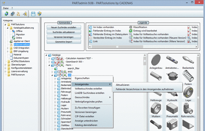Click Aktualisieren in the submenu
The width and height of the screenshot is (205, 131).
tap(147, 85)
